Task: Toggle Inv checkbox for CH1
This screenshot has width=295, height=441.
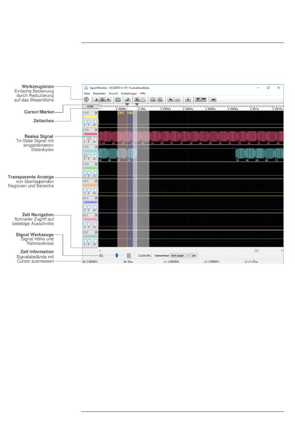Action: coord(95,122)
